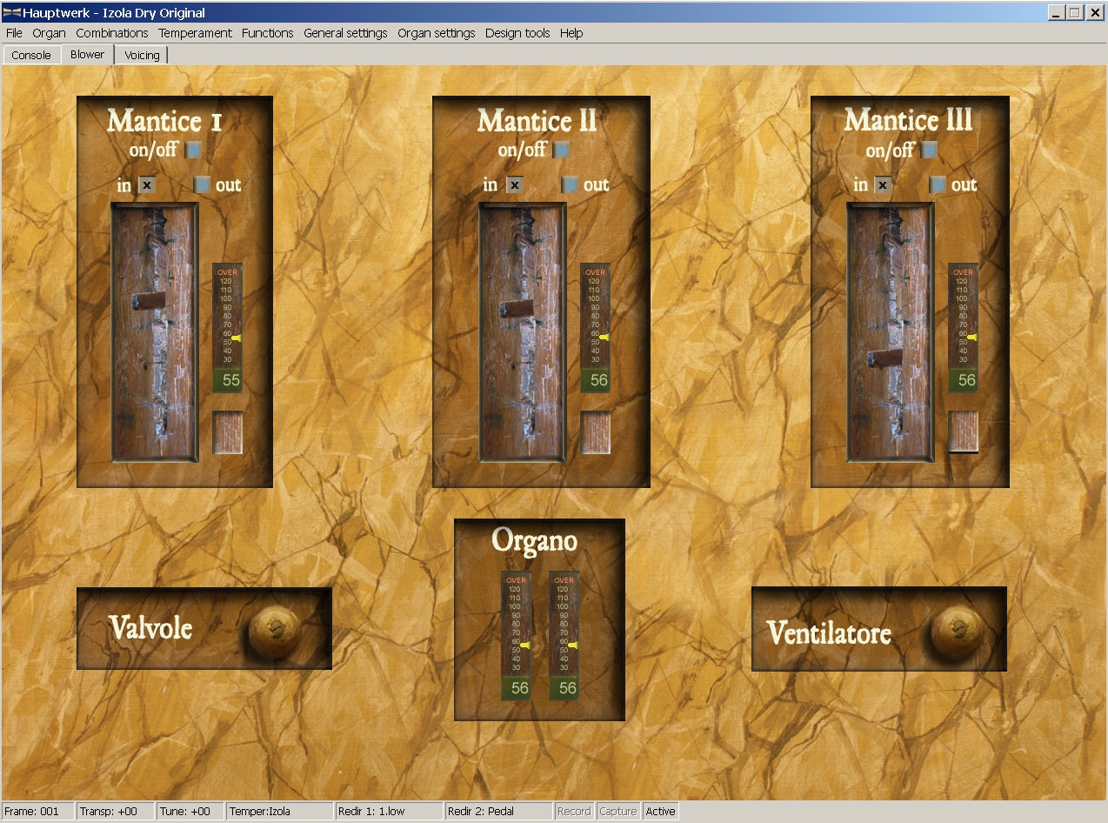
Task: Toggle Mantice I on/off checkbox
Action: point(193,150)
